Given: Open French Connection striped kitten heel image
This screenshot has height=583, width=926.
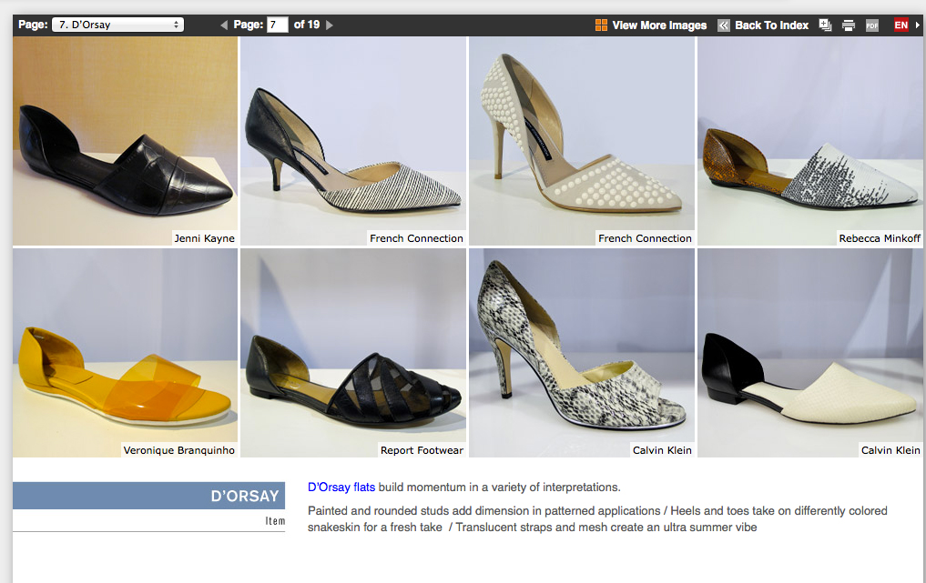Looking at the screenshot, I should pyautogui.click(x=353, y=140).
